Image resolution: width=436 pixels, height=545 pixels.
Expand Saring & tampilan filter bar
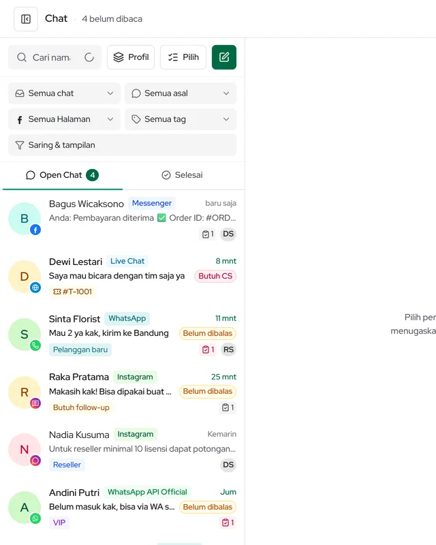[x=123, y=145]
